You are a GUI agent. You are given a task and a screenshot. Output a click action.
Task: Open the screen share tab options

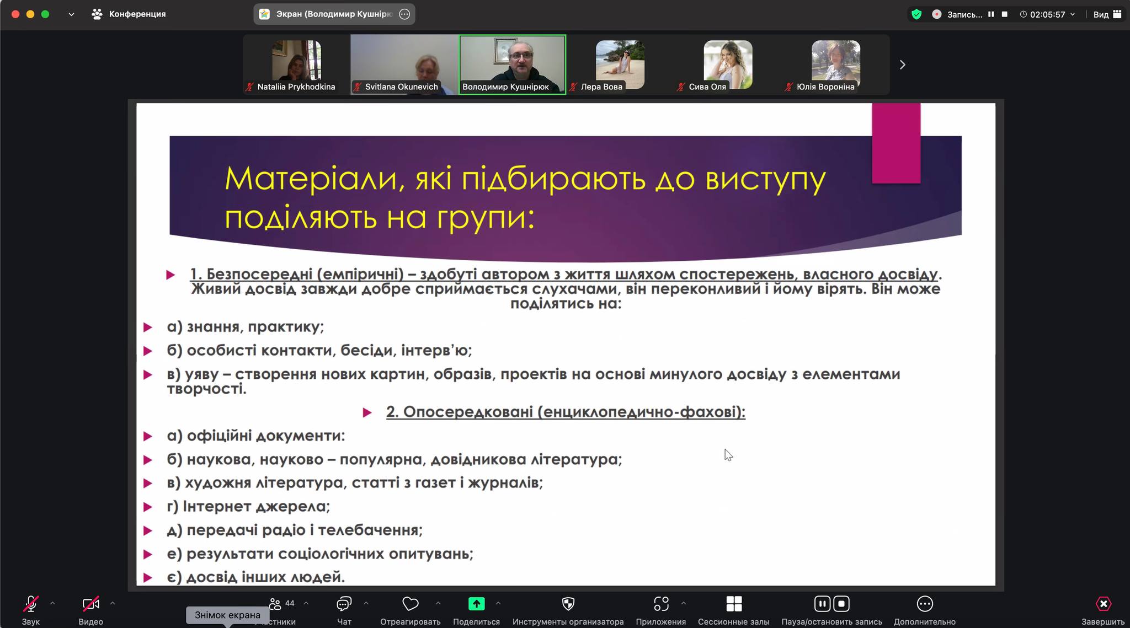point(404,14)
